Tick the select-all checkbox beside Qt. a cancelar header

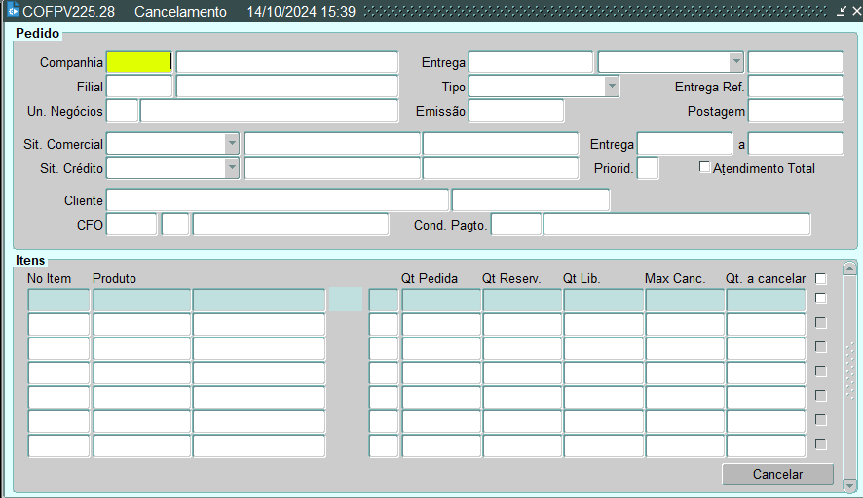click(x=820, y=278)
